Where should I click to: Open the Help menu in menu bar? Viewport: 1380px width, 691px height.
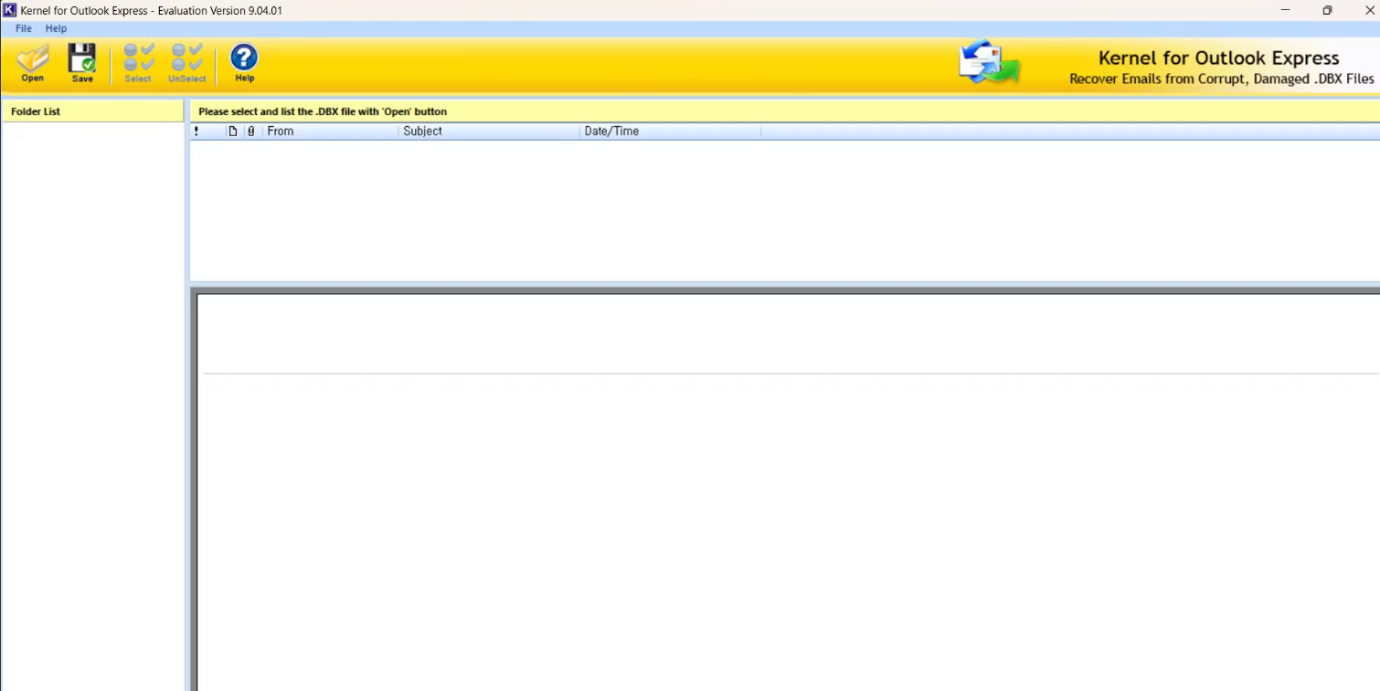coord(56,28)
